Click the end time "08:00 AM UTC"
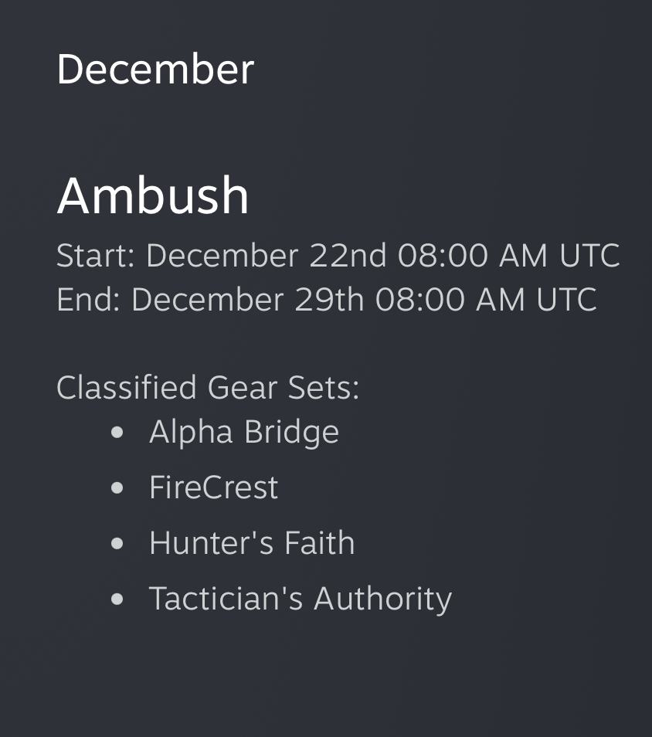Viewport: 652px width, 737px height. click(486, 300)
